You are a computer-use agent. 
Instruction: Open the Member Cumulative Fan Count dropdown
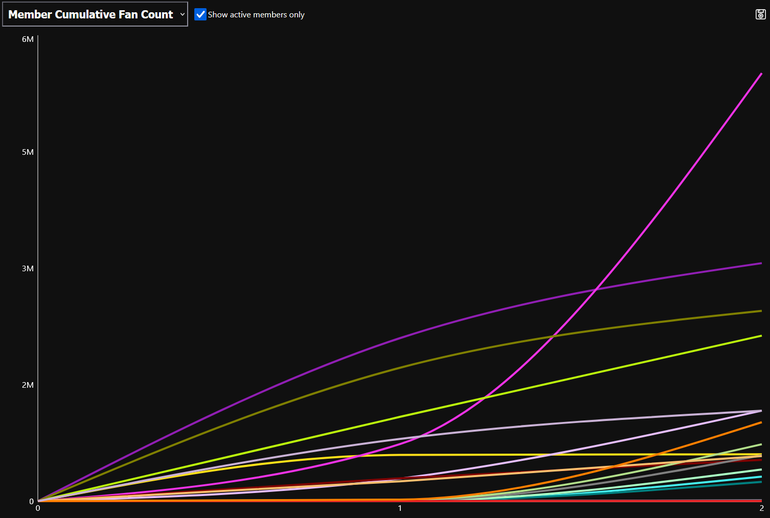pos(95,14)
